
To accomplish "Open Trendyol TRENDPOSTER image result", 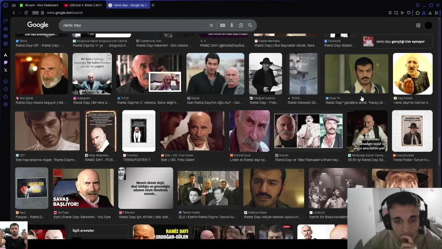I will (x=139, y=131).
